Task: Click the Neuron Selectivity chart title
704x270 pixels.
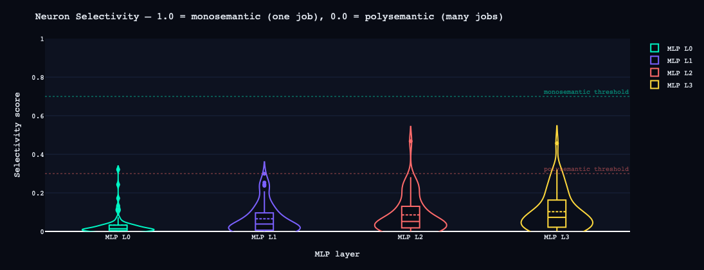Action: click(269, 17)
